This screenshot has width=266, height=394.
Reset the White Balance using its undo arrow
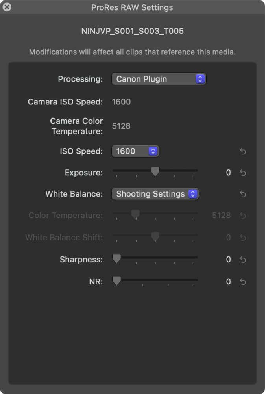point(243,194)
